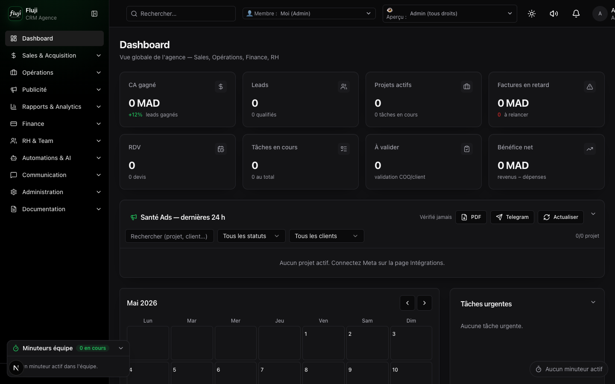This screenshot has width=615, height=384.
Task: Click clipboard icon on À valider card
Action: click(467, 149)
